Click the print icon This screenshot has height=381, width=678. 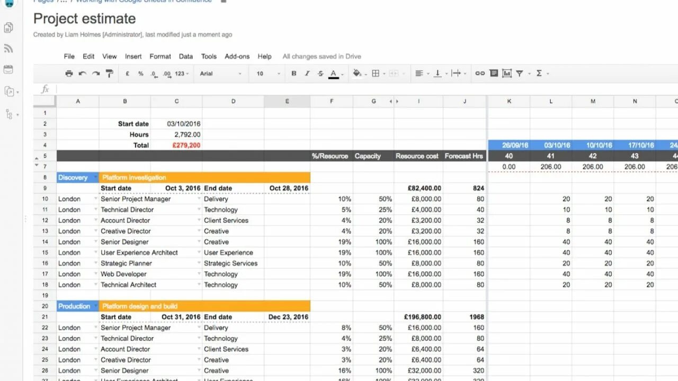69,73
